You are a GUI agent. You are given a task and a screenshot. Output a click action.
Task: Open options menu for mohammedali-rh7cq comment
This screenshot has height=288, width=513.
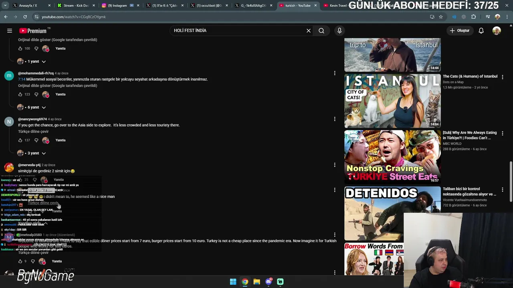(x=335, y=73)
